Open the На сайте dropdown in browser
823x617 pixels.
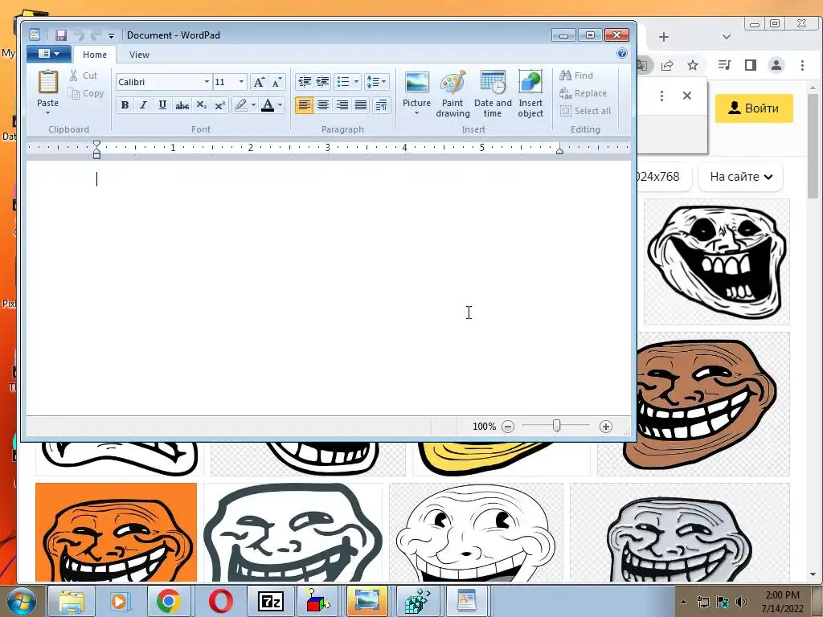click(740, 177)
